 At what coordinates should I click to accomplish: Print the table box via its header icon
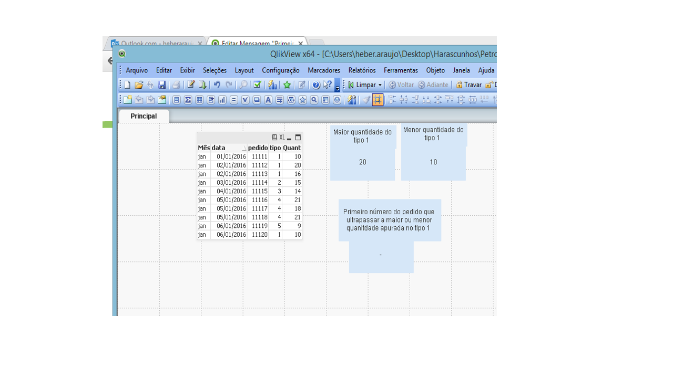pos(274,138)
